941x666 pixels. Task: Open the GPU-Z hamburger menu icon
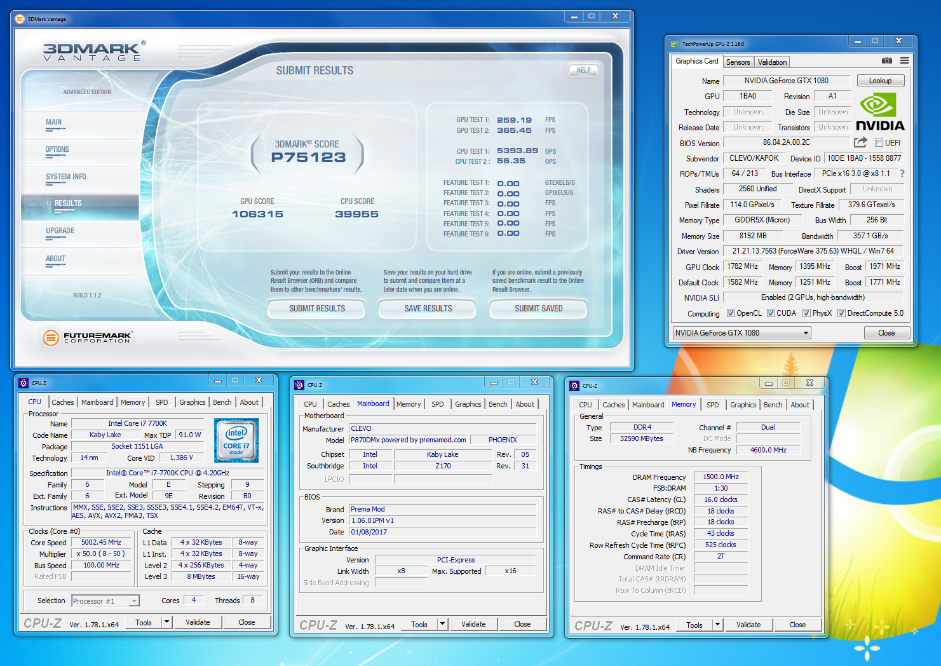pos(904,61)
